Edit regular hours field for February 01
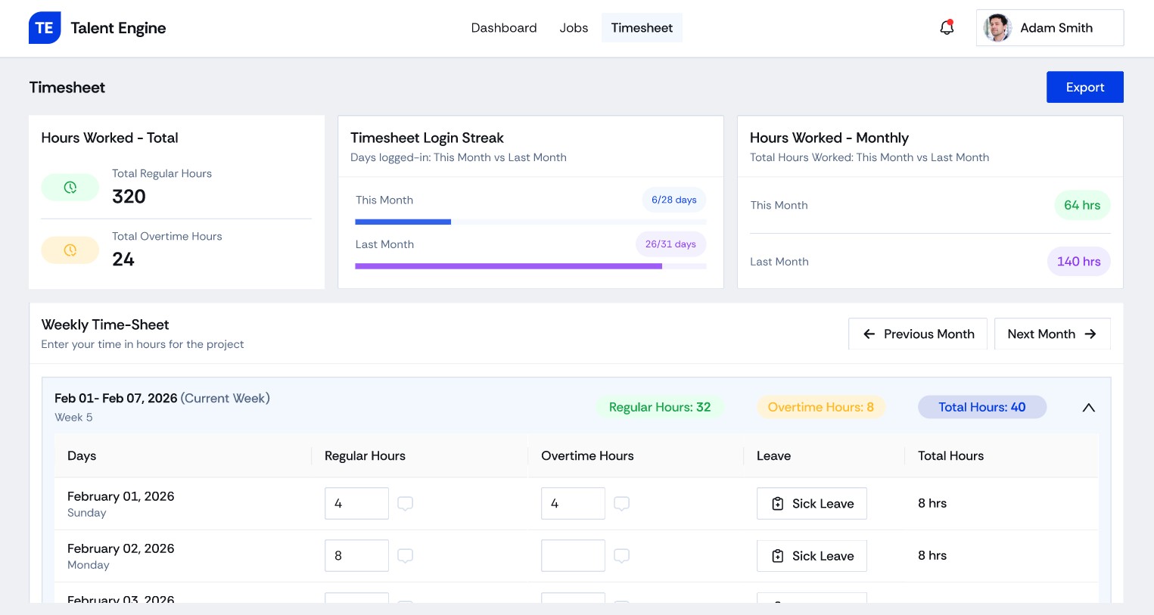The height and width of the screenshot is (615, 1154). [x=356, y=503]
